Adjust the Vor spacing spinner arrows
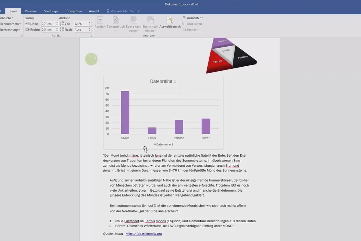Viewport: 361px width, 241px height. point(90,24)
